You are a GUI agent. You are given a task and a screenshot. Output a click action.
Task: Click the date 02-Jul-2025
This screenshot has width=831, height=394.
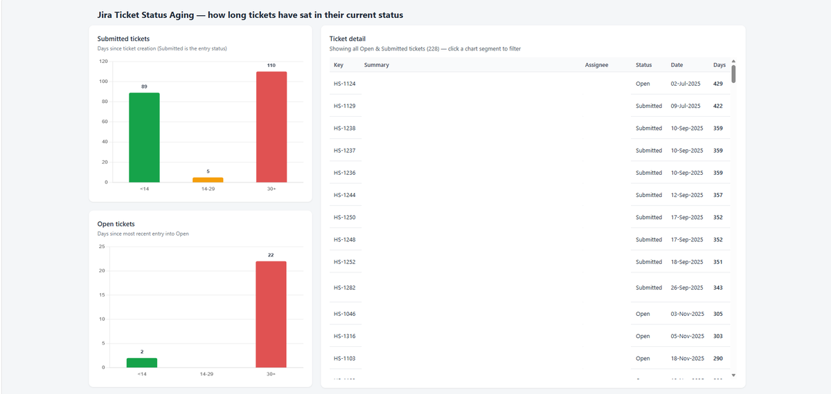click(686, 84)
